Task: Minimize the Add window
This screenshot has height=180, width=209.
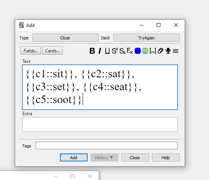Action: (141, 25)
